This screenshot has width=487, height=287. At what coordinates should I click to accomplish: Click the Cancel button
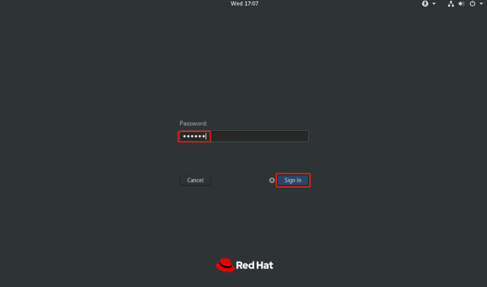pyautogui.click(x=195, y=180)
